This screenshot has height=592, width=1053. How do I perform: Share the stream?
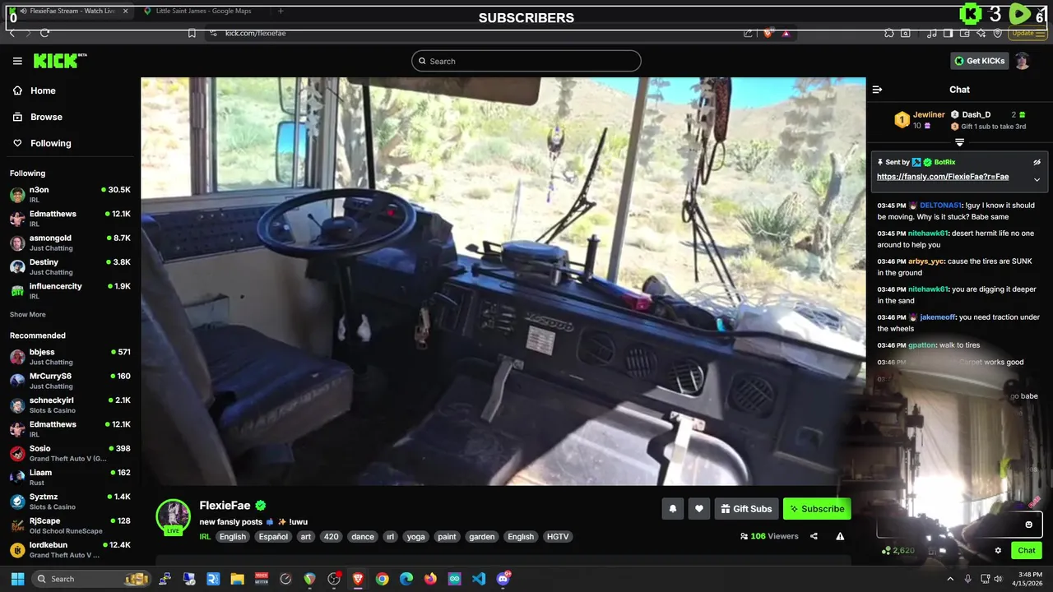(814, 536)
